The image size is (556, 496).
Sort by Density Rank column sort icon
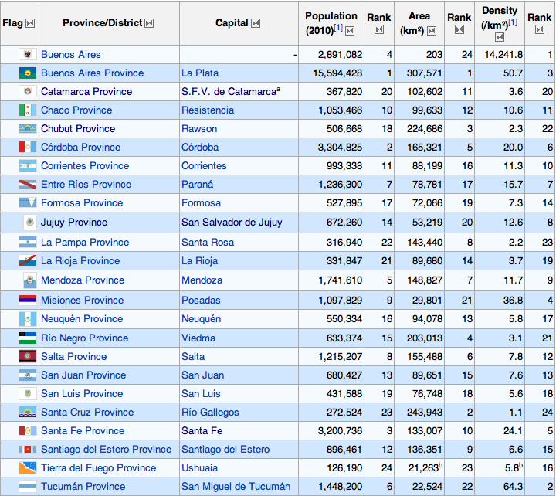tap(540, 29)
